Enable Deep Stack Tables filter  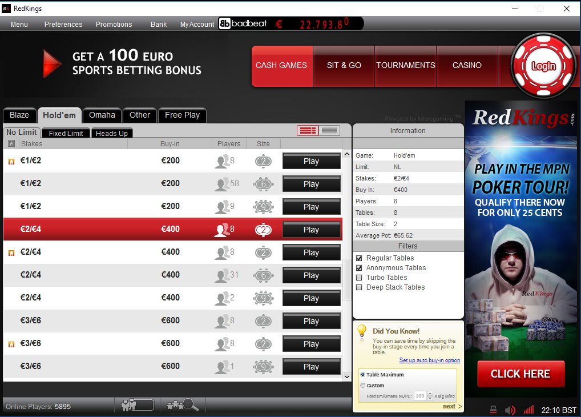(358, 287)
